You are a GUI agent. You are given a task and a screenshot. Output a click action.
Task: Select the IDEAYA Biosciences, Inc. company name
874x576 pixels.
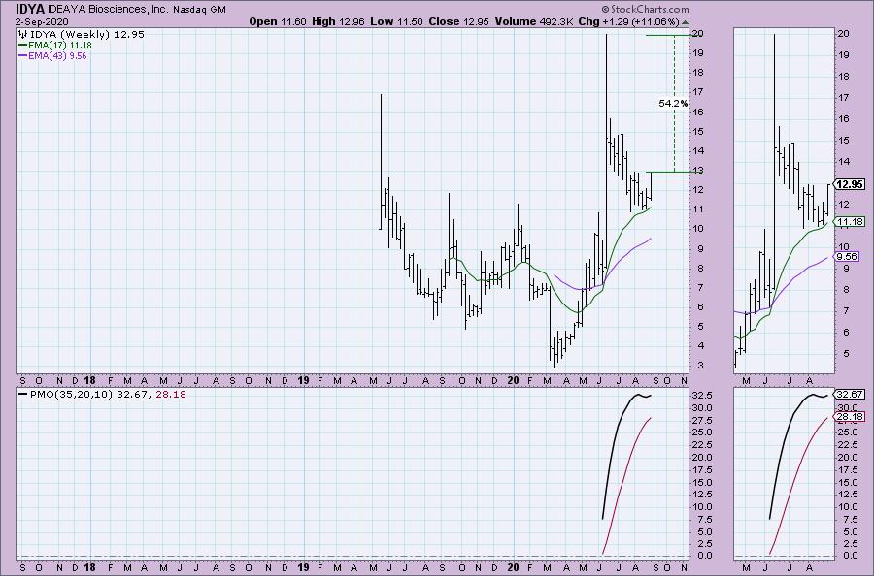(108, 10)
